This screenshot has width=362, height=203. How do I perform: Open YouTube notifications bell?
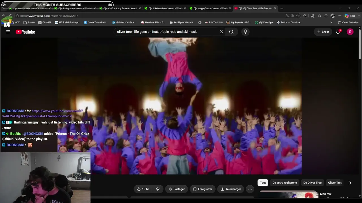(x=338, y=32)
